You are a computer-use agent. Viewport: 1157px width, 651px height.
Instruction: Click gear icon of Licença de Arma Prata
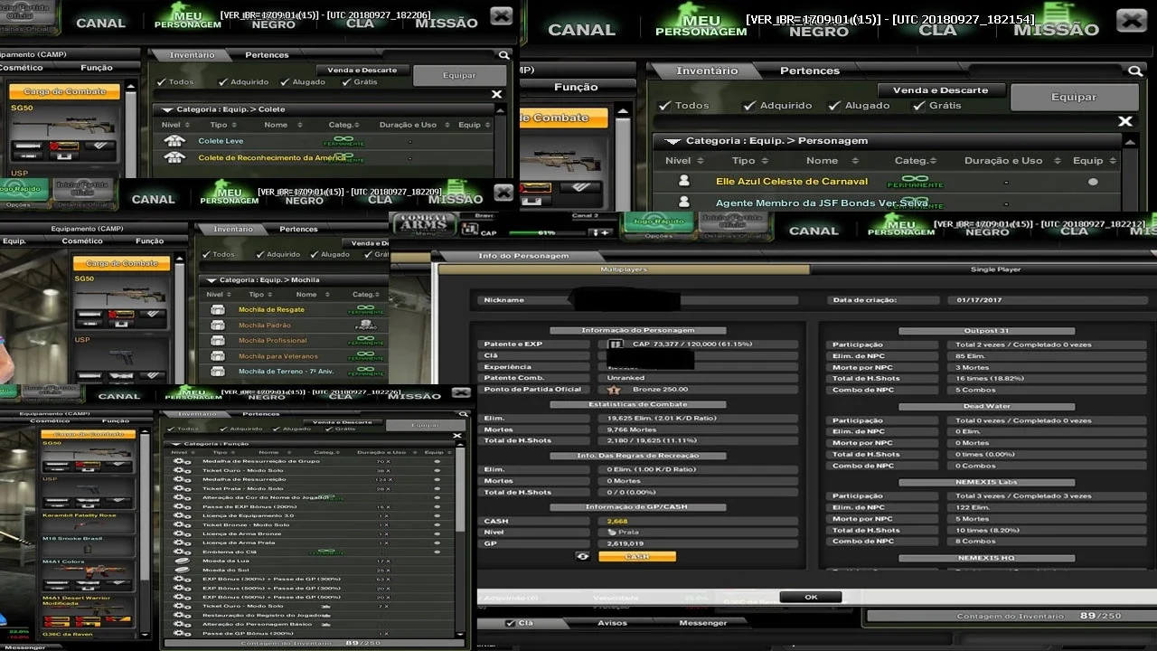(x=182, y=543)
